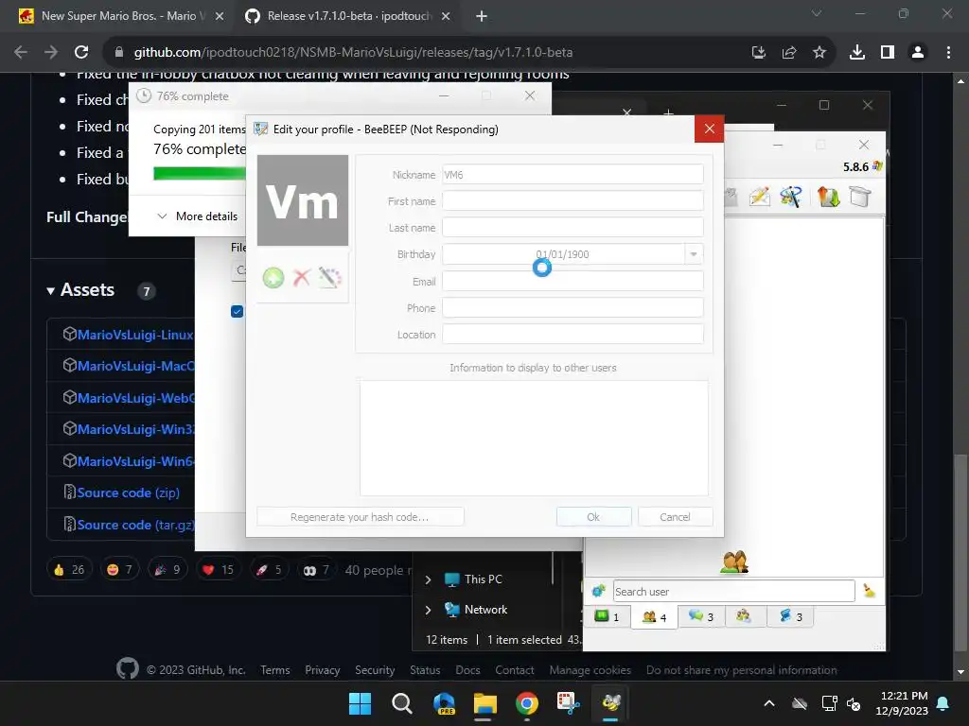This screenshot has width=969, height=726.
Task: Open the MarioVsLuigi-Mac asset link
Action: pos(136,366)
